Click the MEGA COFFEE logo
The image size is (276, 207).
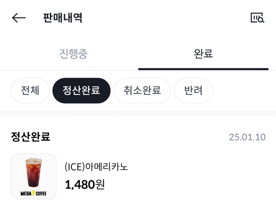click(33, 193)
